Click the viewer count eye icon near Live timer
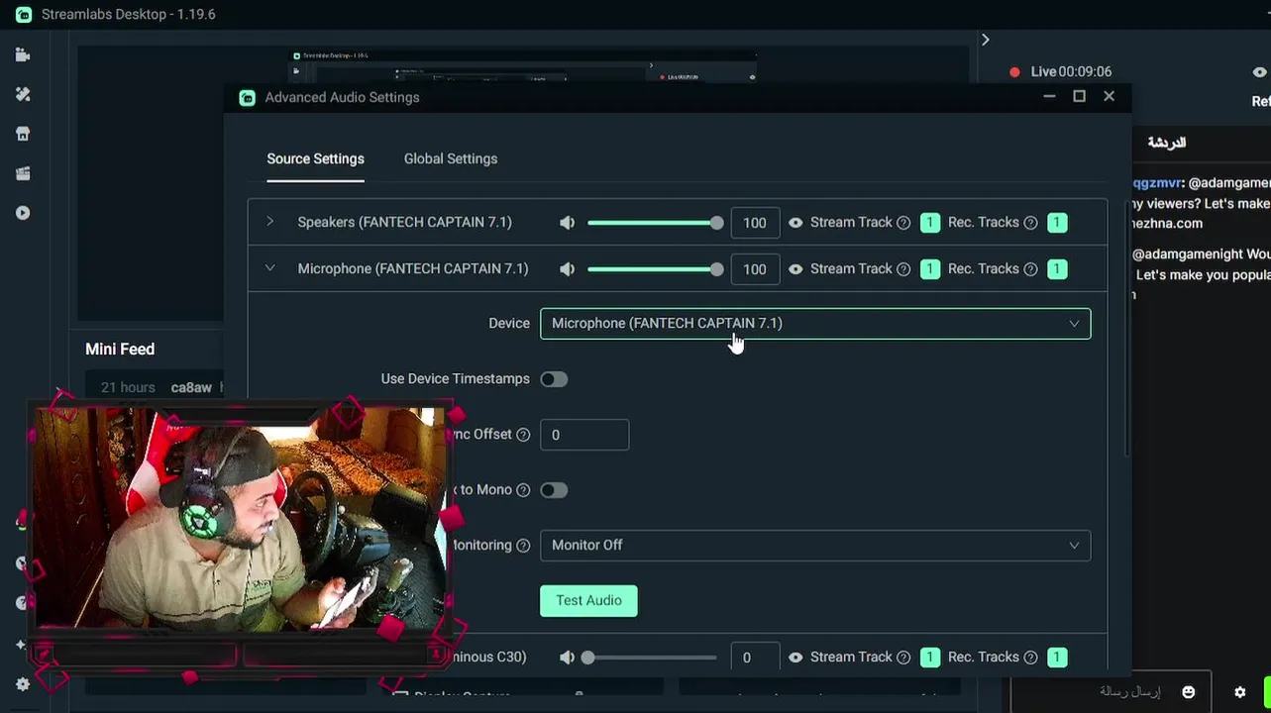 [x=1259, y=72]
